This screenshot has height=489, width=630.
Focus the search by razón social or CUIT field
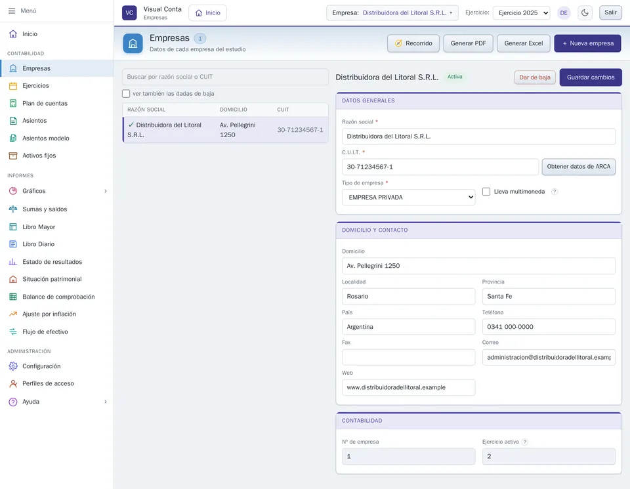click(225, 77)
